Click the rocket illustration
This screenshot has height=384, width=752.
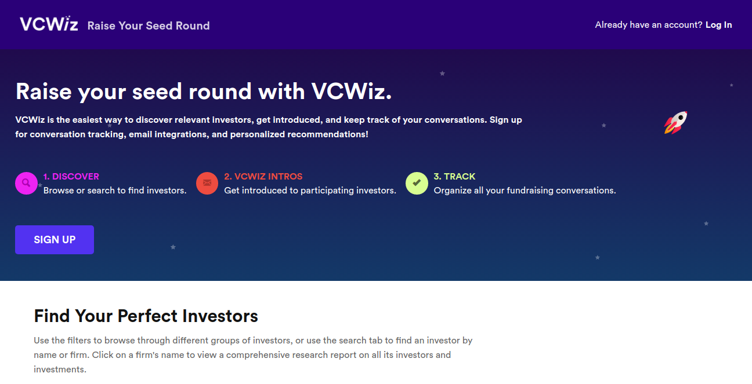pos(676,122)
